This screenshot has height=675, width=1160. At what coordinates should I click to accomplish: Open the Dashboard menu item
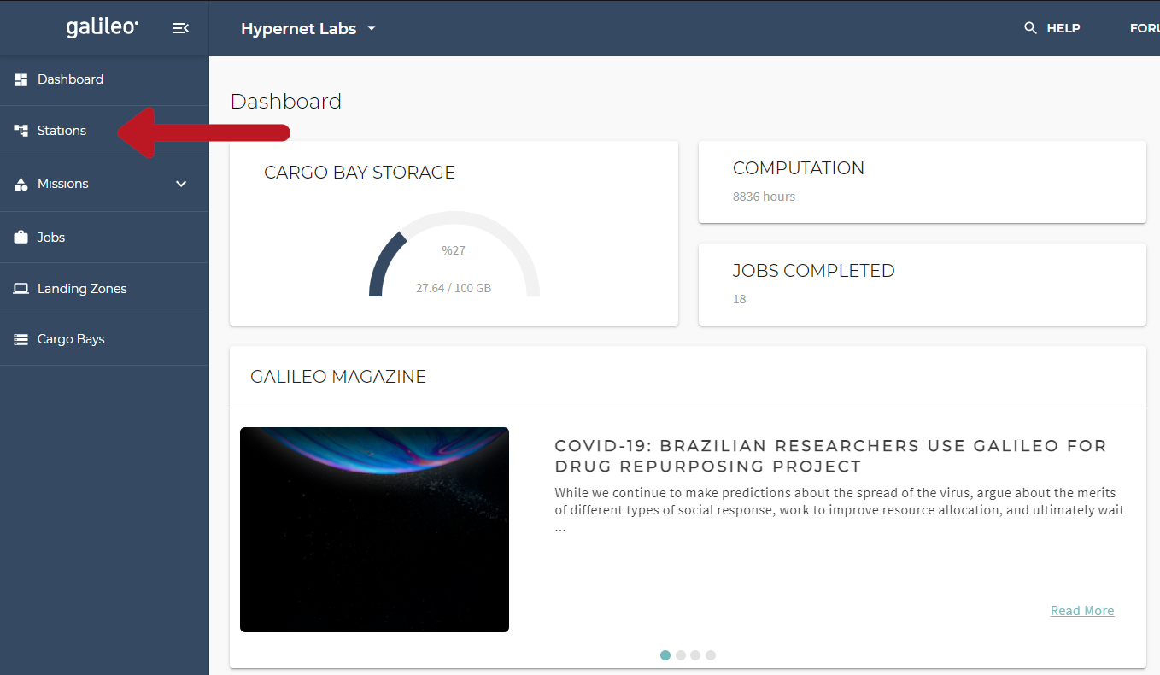tap(104, 80)
